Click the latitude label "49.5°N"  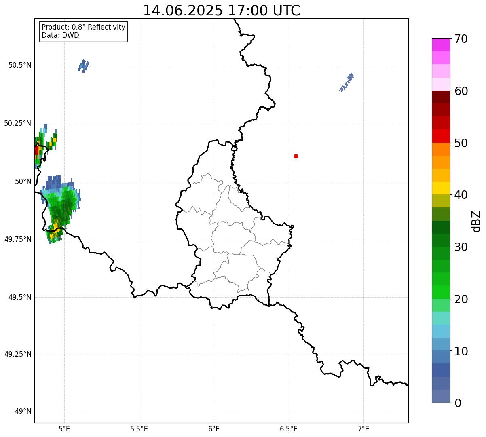20,297
